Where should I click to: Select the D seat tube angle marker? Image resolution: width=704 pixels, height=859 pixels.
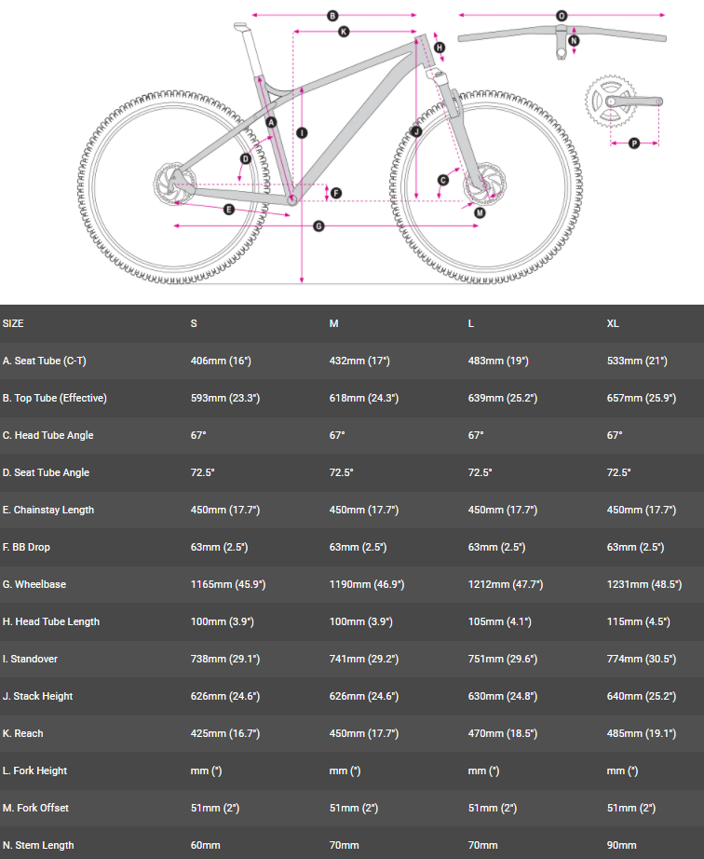[246, 158]
